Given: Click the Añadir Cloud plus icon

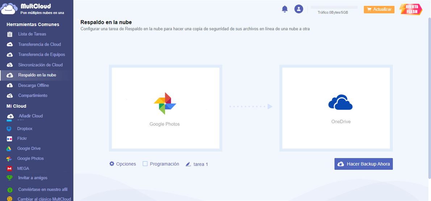Looking at the screenshot, I should coord(10,116).
